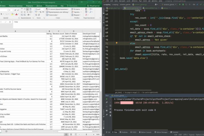Click the Percent Style icon in Excel
The height and width of the screenshot is (136, 204).
click(41, 12)
